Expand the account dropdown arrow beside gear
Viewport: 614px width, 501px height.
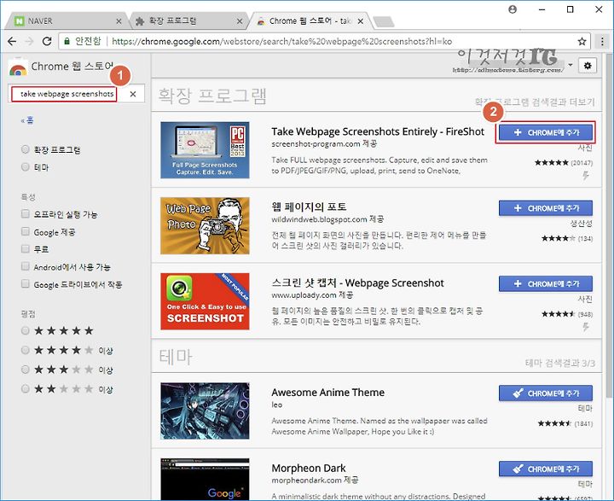click(x=571, y=65)
